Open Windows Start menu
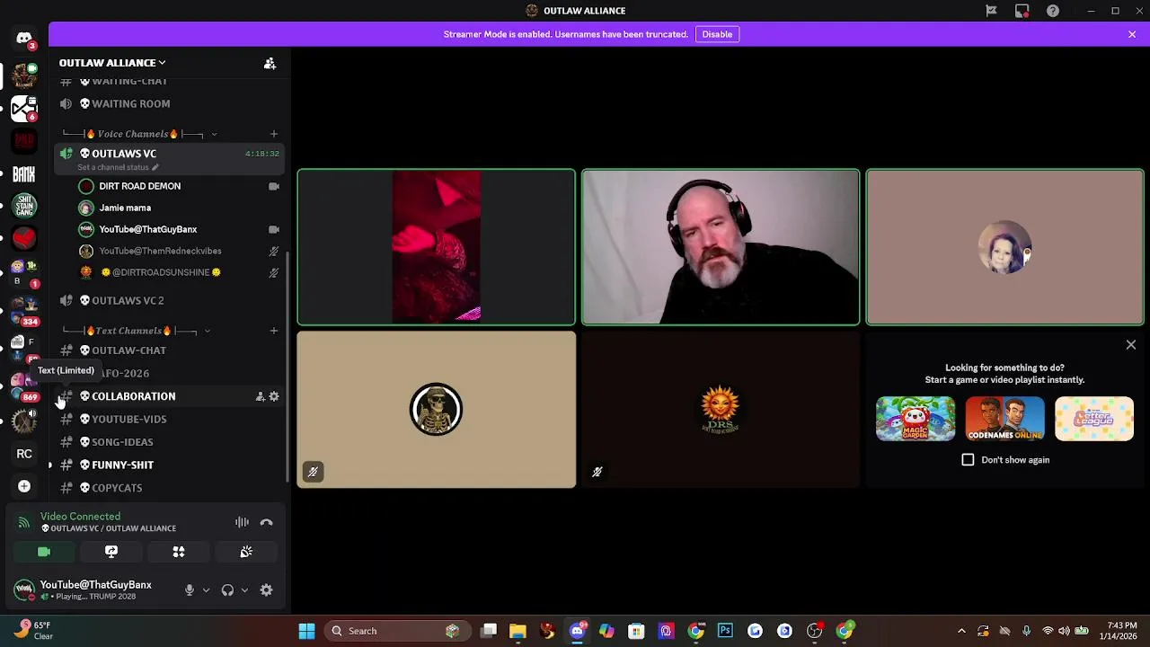This screenshot has height=647, width=1150. [306, 631]
